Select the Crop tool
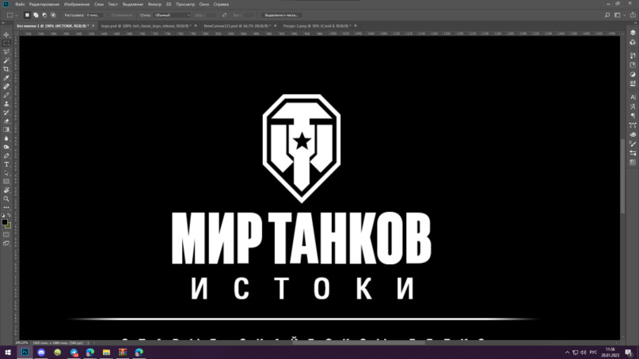Viewport: 639px width, 359px height. point(6,70)
